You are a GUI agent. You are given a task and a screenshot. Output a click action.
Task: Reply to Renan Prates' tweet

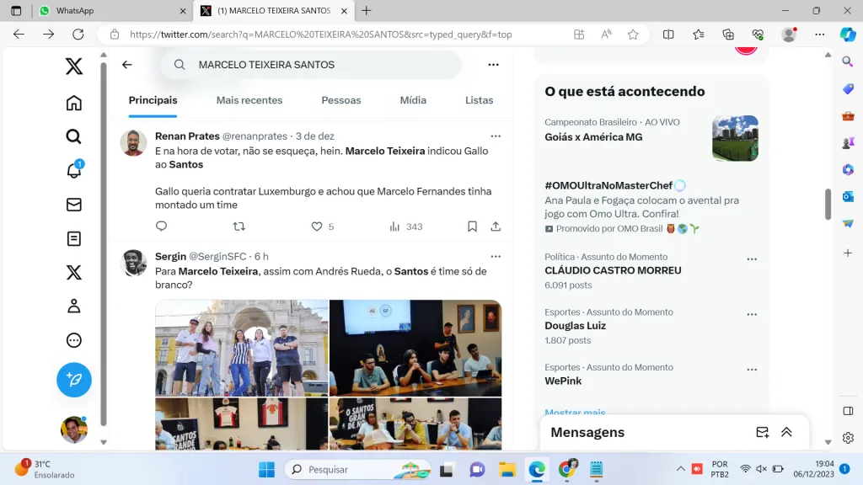(162, 227)
